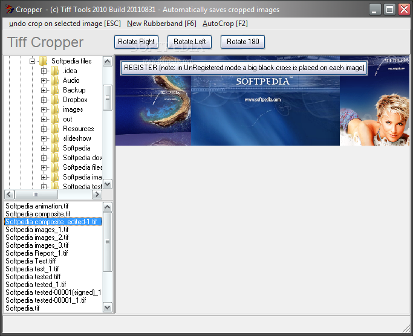Expand the .idea folder node

44,71
